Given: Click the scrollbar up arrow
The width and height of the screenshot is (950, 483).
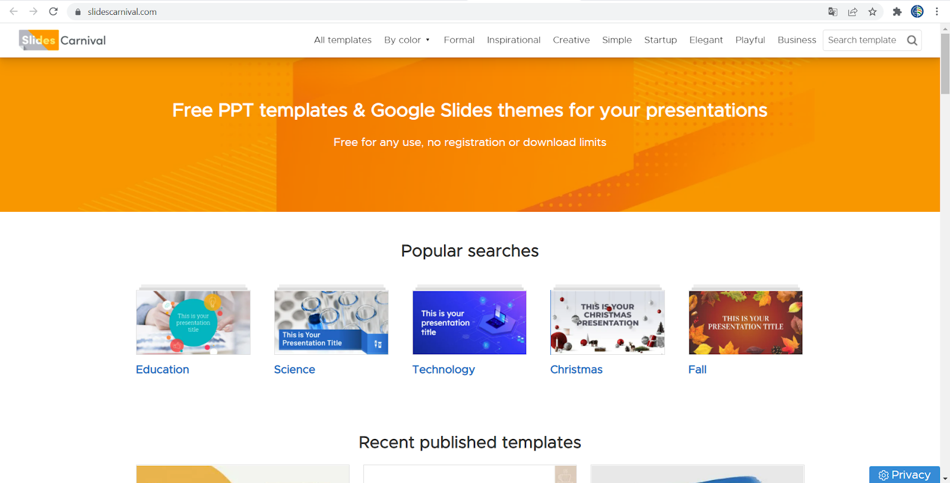Looking at the screenshot, I should (945, 27).
